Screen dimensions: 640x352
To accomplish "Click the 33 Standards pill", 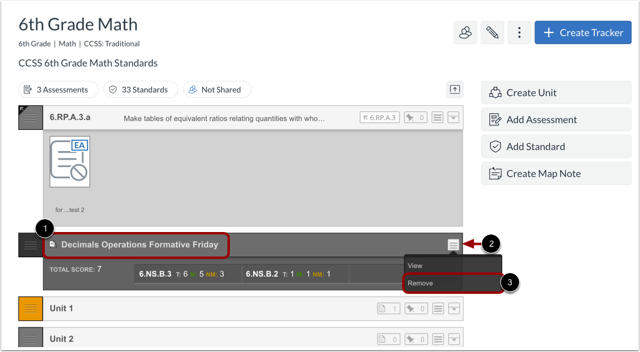I will pos(140,89).
